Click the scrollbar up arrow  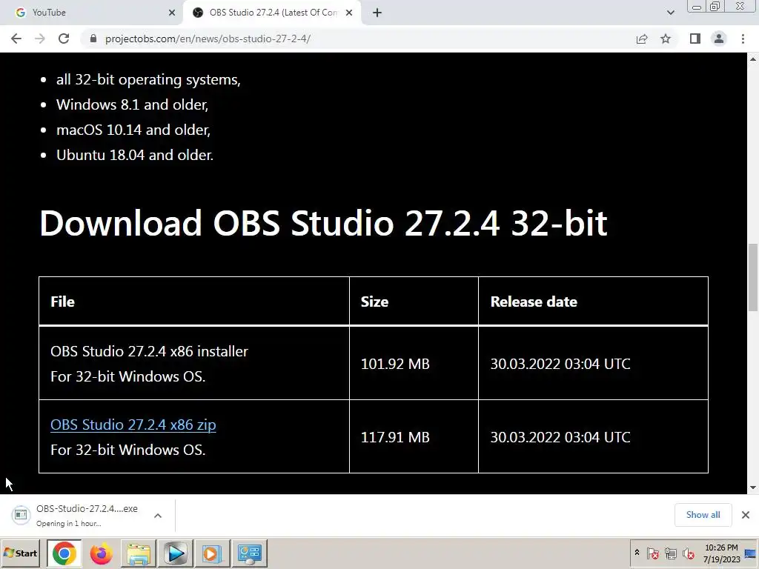[x=753, y=59]
